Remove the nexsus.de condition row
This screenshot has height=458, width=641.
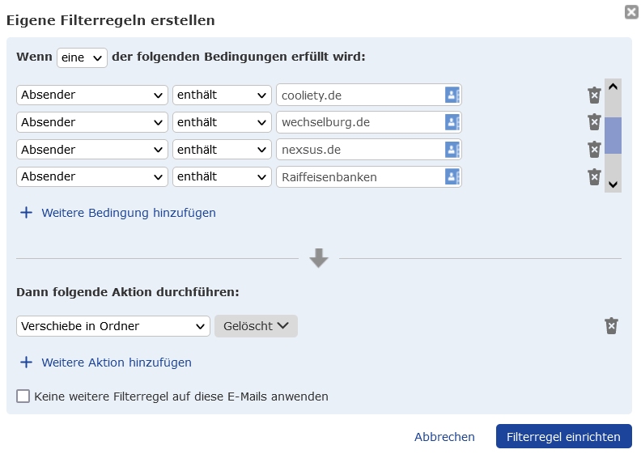pyautogui.click(x=594, y=150)
